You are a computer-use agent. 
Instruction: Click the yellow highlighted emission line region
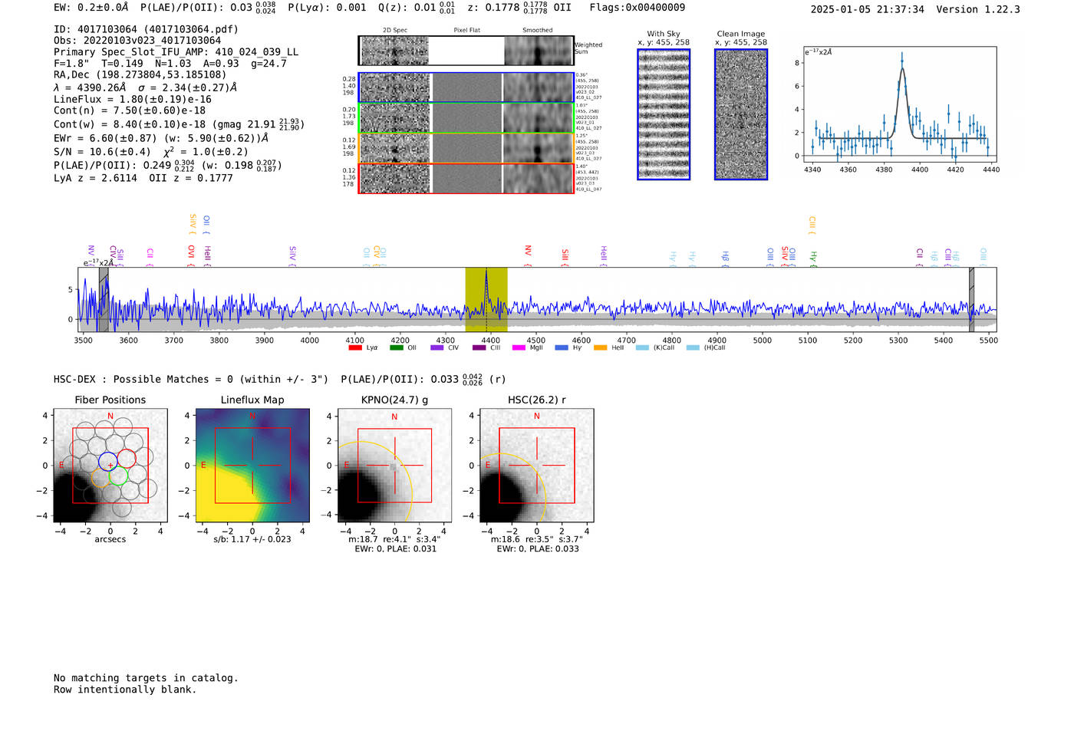coord(486,299)
